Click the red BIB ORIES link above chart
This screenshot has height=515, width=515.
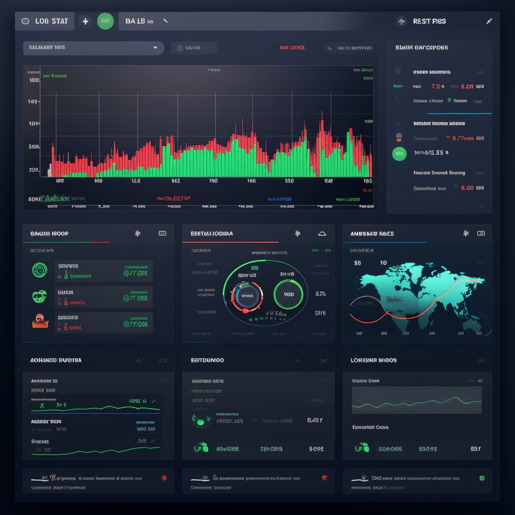pyautogui.click(x=292, y=48)
